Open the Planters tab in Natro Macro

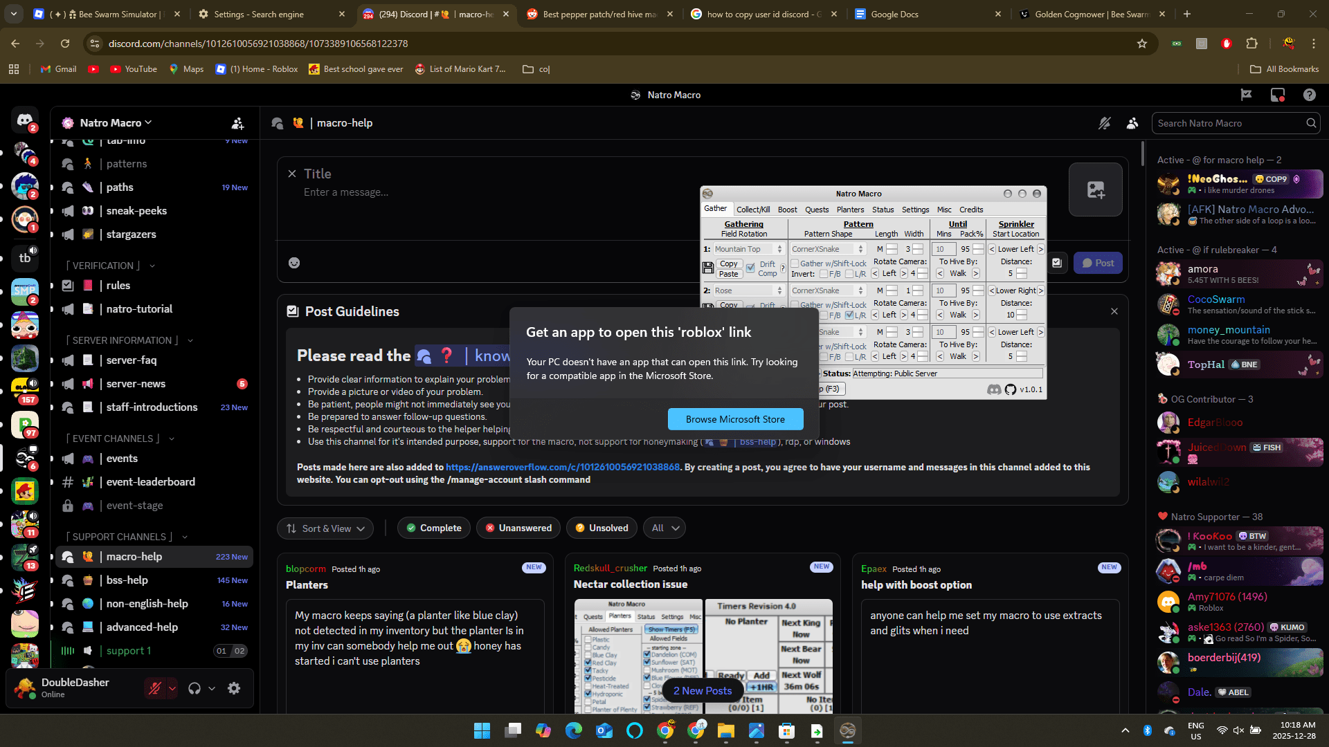[x=850, y=210]
